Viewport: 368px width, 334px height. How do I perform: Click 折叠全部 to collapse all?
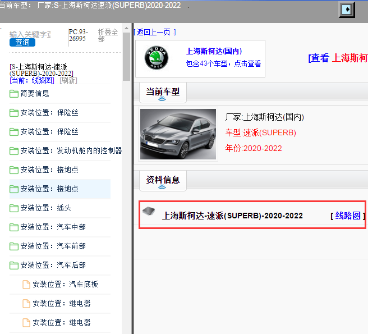coord(108,35)
